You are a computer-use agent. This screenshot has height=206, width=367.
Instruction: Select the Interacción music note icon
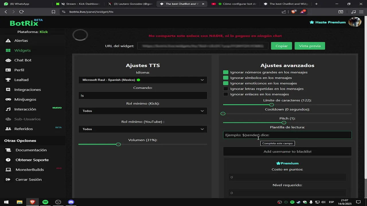pos(8,109)
